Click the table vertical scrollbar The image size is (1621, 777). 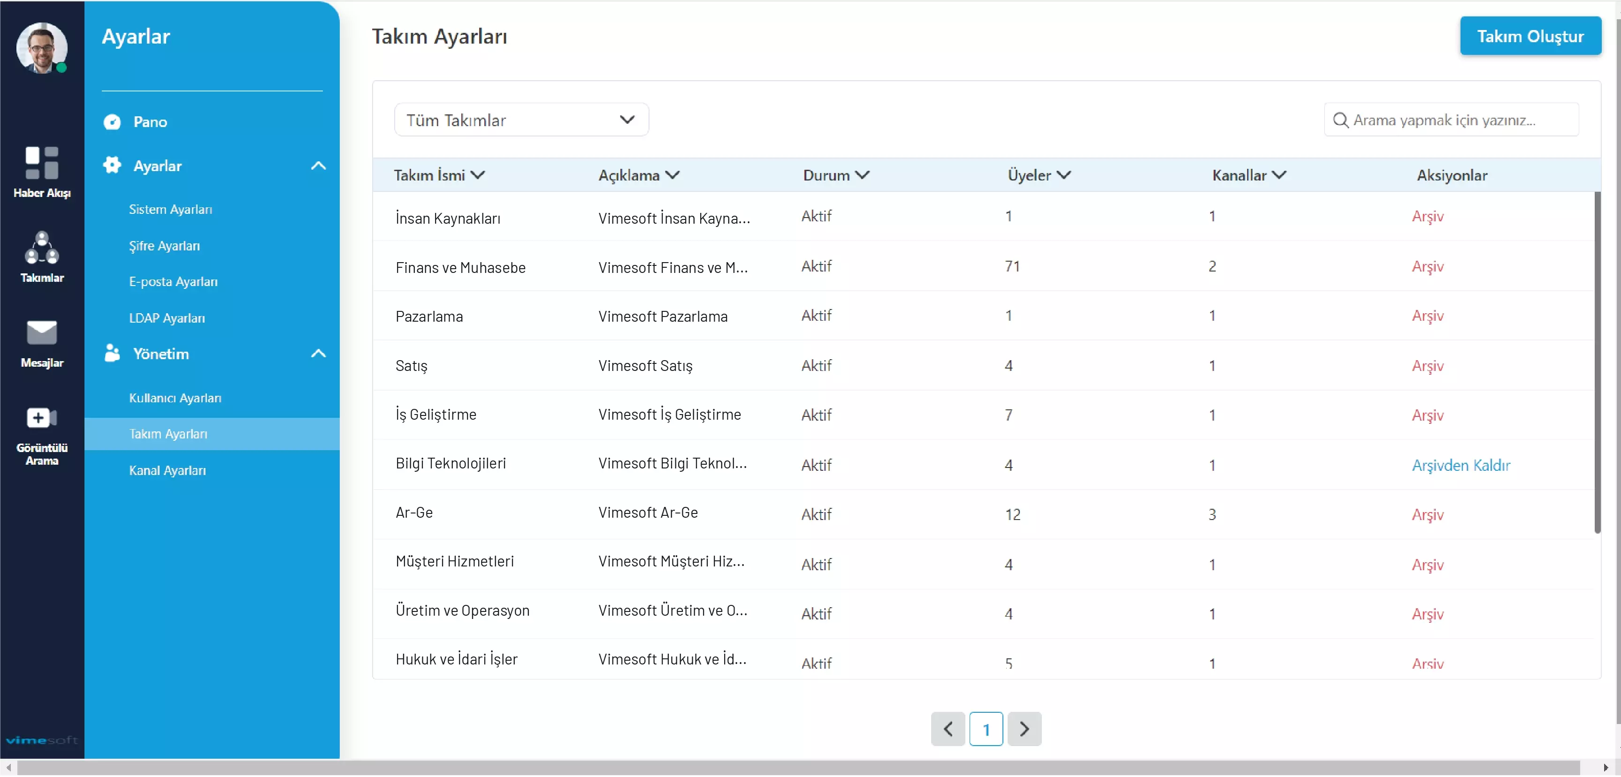1597,363
